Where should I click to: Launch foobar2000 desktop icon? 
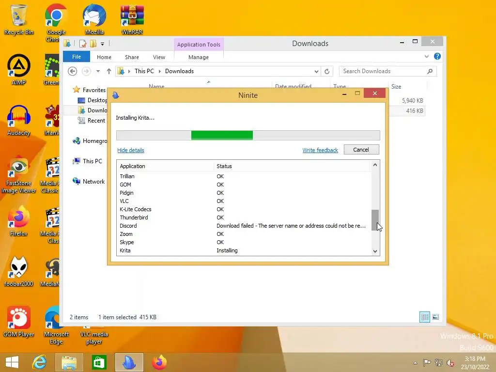pos(19,271)
